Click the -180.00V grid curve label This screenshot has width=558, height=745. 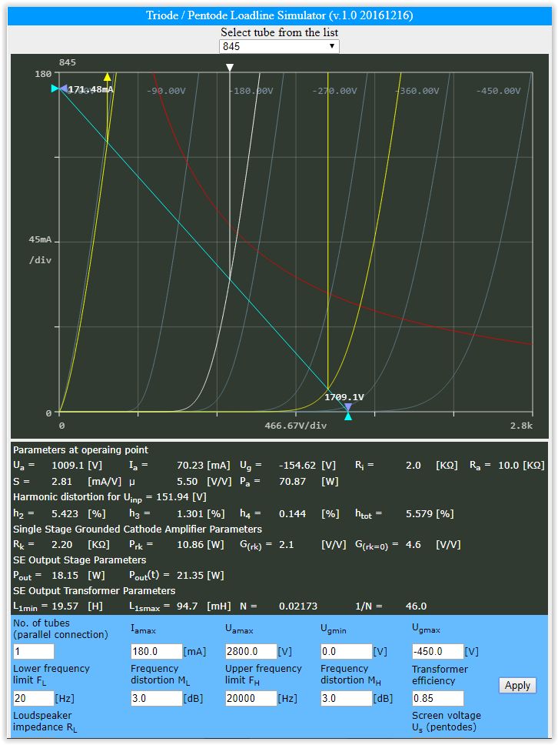251,91
